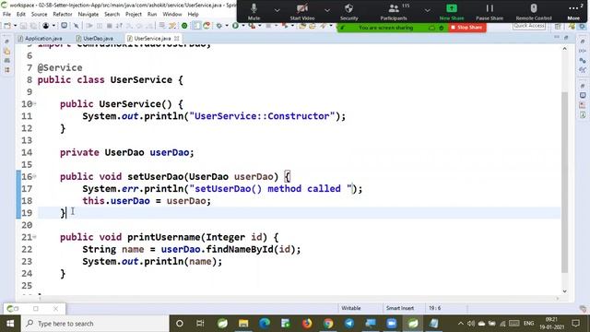Open the Debug dropdown arrow
The width and height of the screenshot is (590, 332).
pos(227,26)
